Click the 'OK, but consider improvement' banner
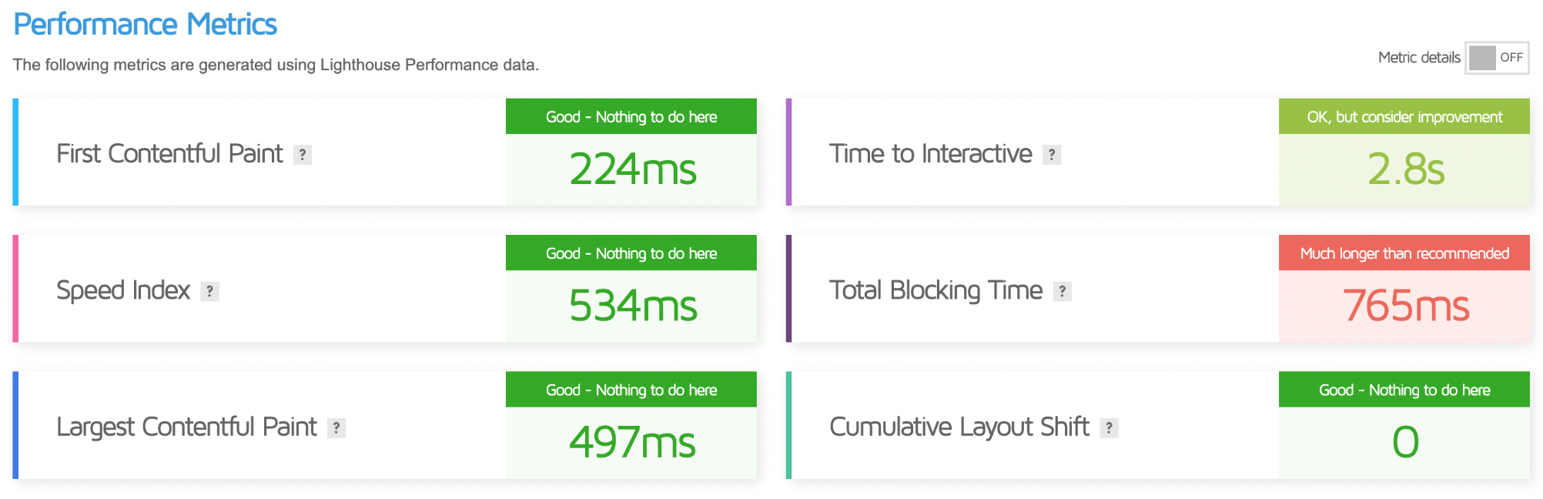Viewport: 1543px width, 499px height. click(x=1404, y=116)
